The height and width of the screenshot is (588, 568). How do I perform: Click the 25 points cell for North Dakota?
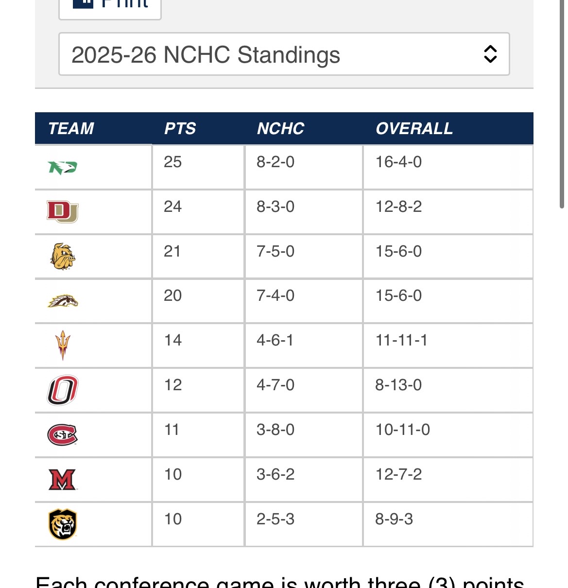click(x=173, y=162)
